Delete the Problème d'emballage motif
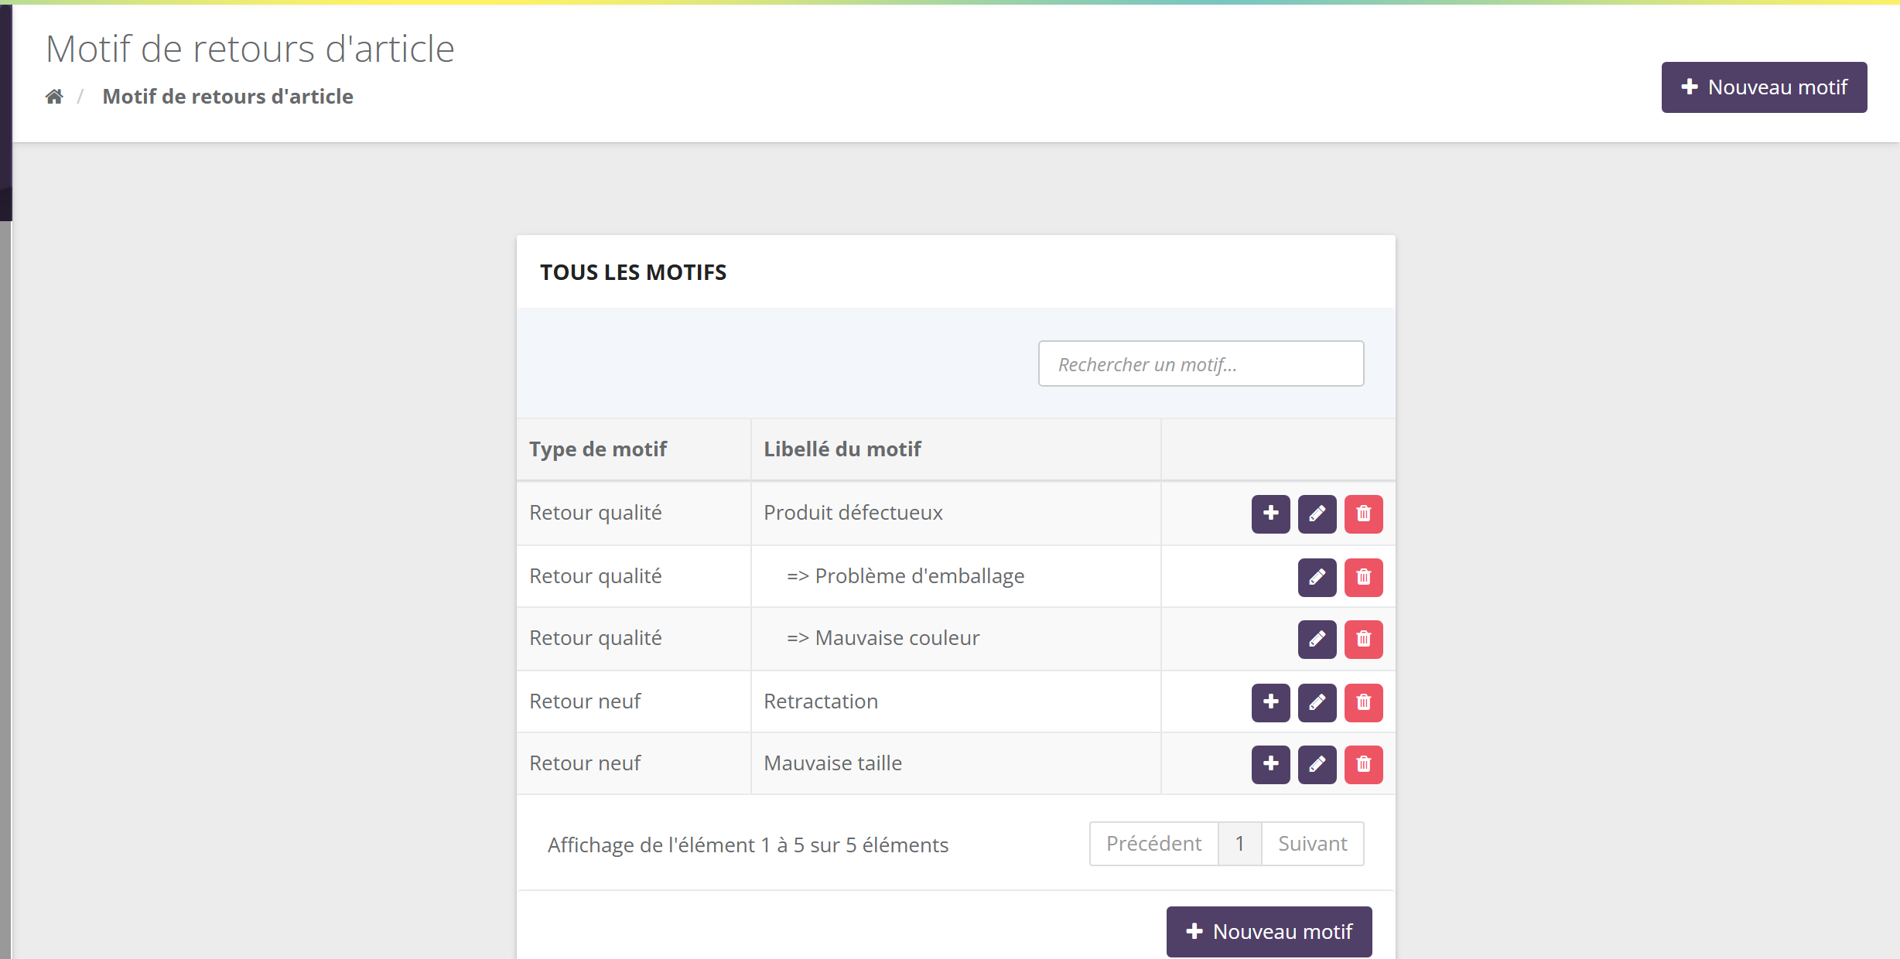1900x959 pixels. pyautogui.click(x=1363, y=577)
